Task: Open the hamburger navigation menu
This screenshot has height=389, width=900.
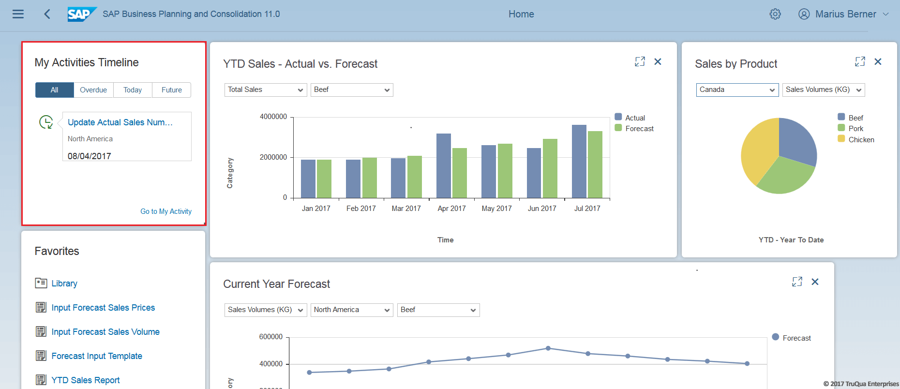Action: pyautogui.click(x=18, y=14)
